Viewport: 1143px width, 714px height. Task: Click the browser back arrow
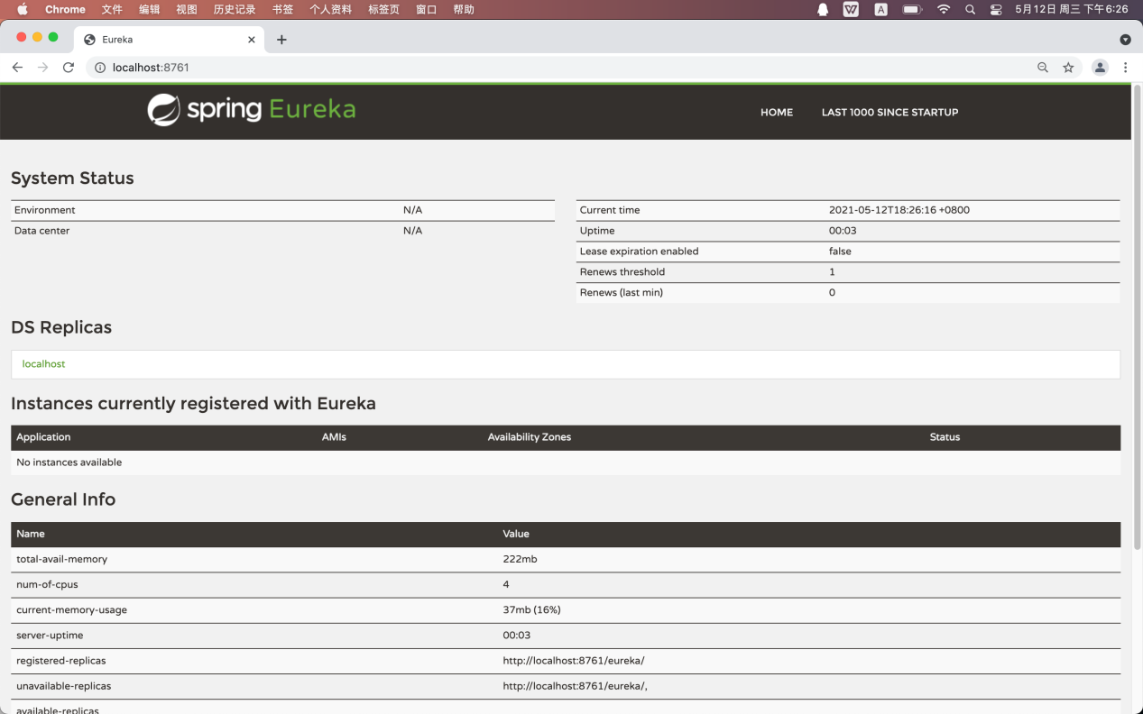17,68
